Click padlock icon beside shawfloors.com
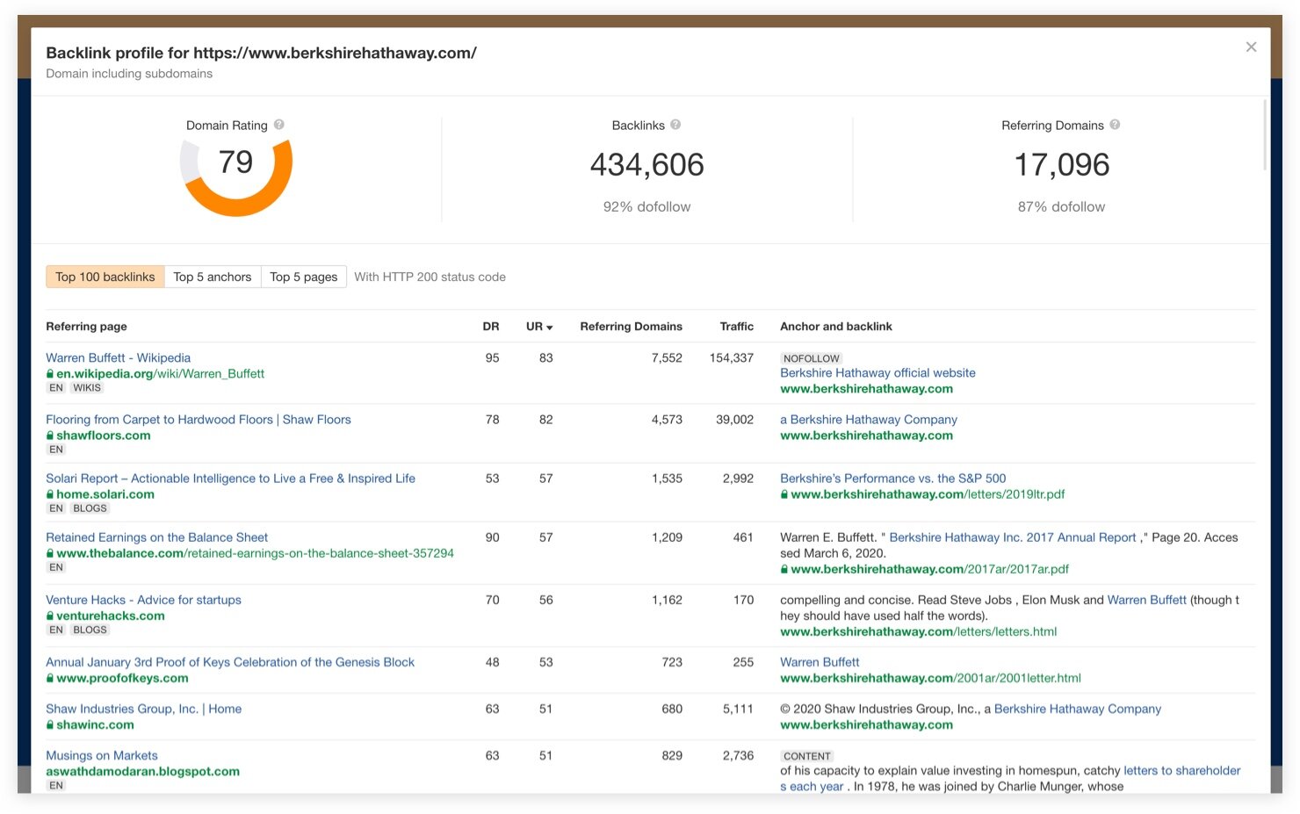This screenshot has height=814, width=1300. [x=50, y=436]
